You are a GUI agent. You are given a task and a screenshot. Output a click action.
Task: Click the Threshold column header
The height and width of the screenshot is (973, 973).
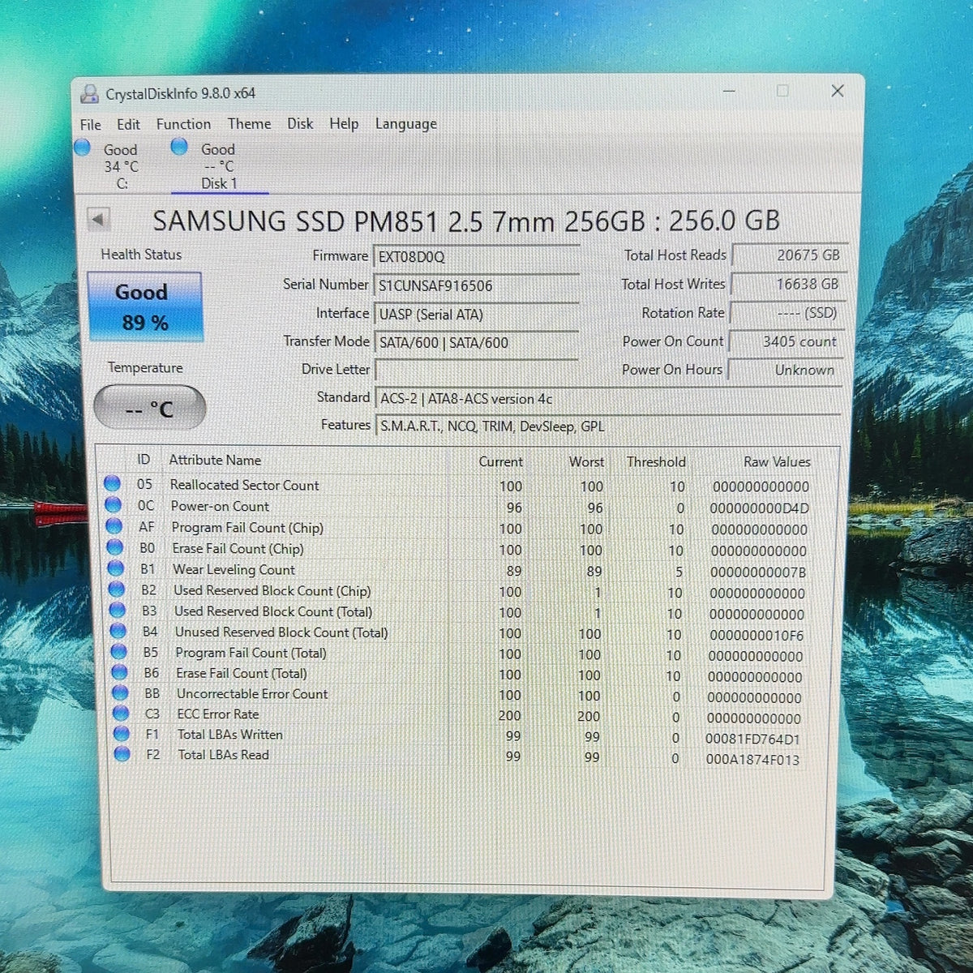tap(656, 461)
